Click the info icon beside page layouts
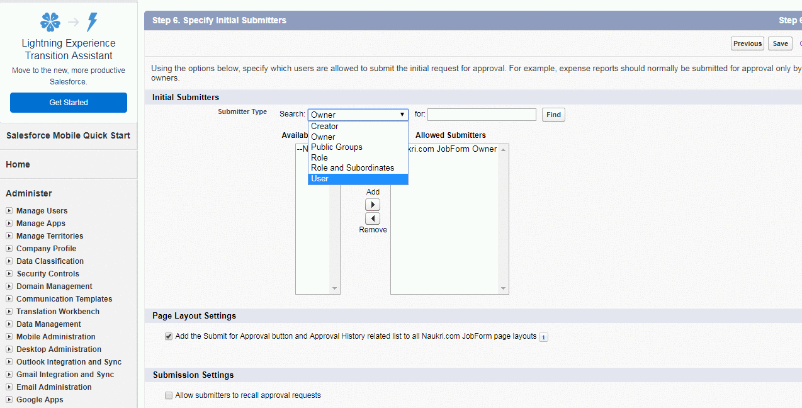This screenshot has width=802, height=408. 544,337
